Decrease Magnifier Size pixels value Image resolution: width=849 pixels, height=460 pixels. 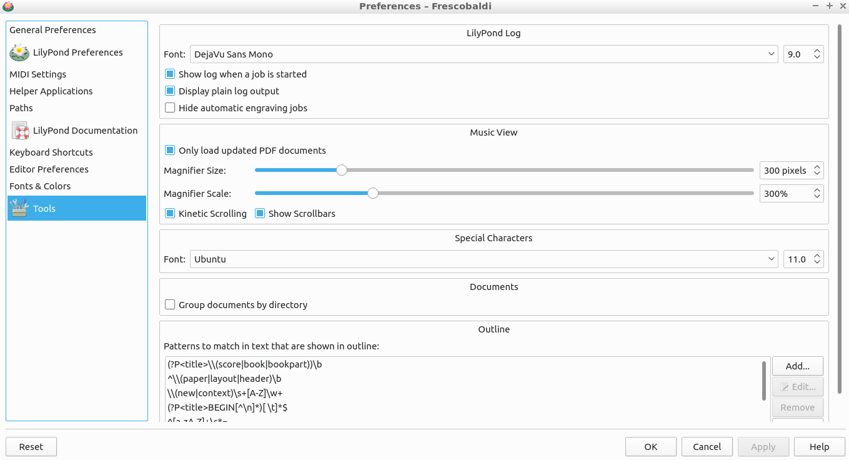pos(817,174)
